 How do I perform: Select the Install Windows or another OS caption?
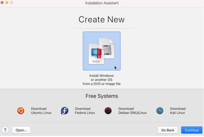tap(101, 80)
